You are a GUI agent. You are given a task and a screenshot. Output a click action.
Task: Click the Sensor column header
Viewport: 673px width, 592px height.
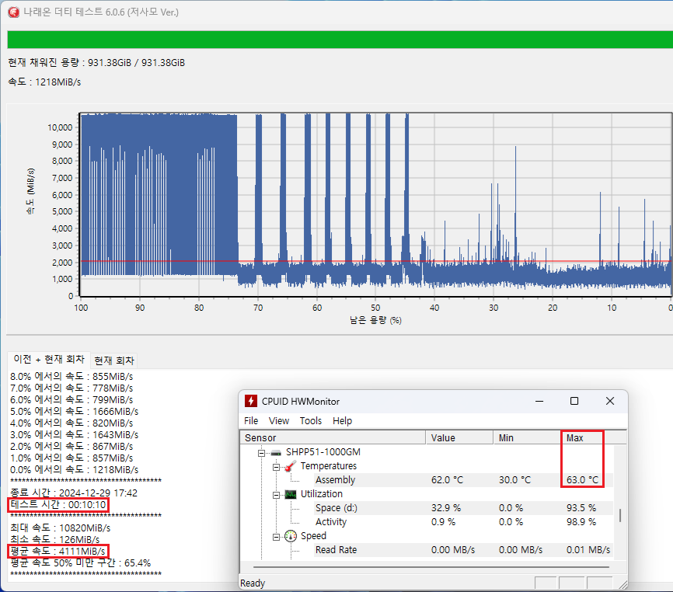pyautogui.click(x=333, y=437)
